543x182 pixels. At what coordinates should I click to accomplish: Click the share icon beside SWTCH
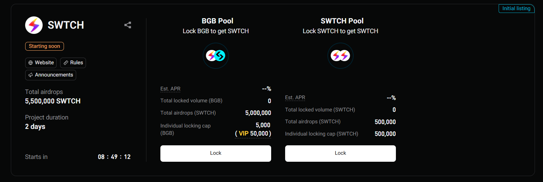point(128,25)
